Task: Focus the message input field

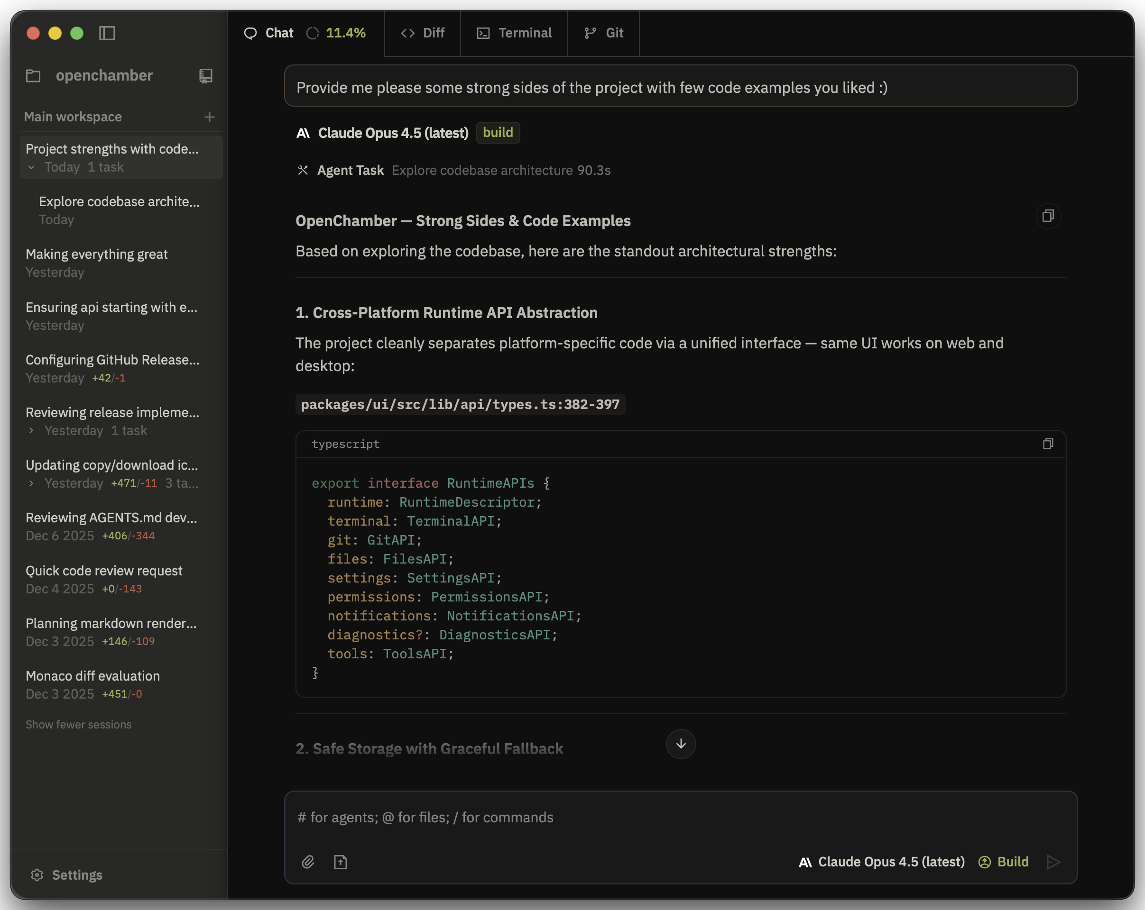Action: point(680,818)
